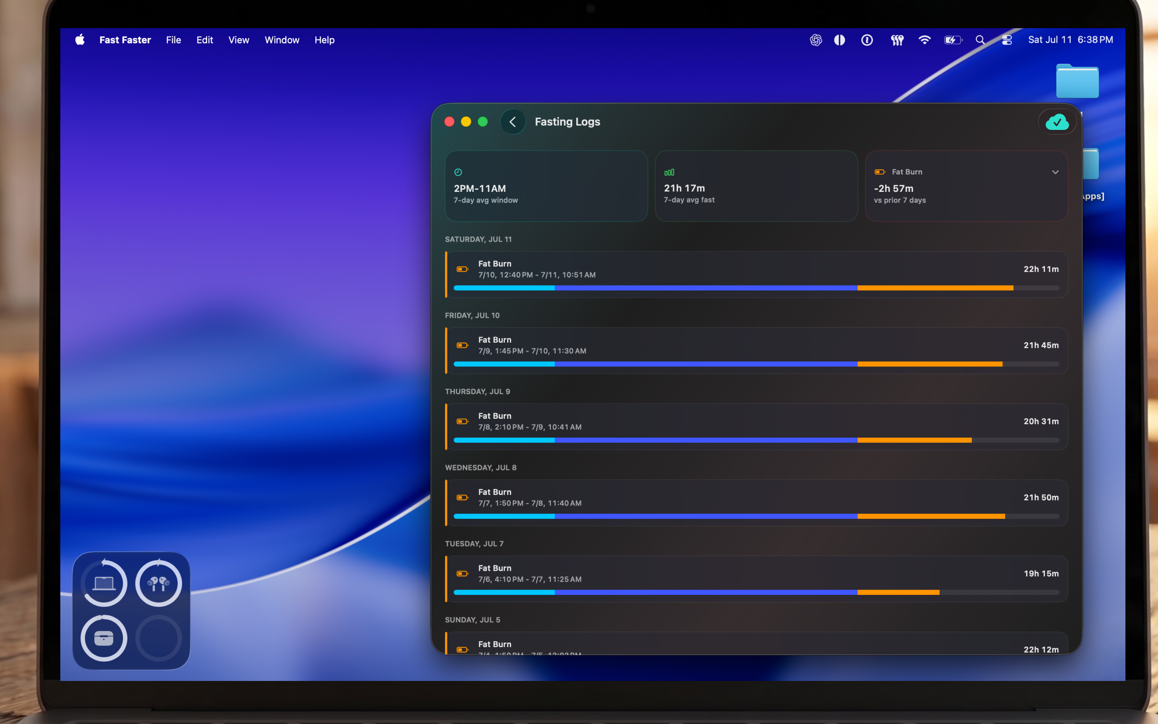Open the File menu
The height and width of the screenshot is (724, 1158).
click(x=173, y=40)
